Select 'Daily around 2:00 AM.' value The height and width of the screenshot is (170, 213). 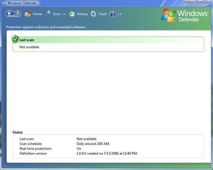click(x=93, y=144)
